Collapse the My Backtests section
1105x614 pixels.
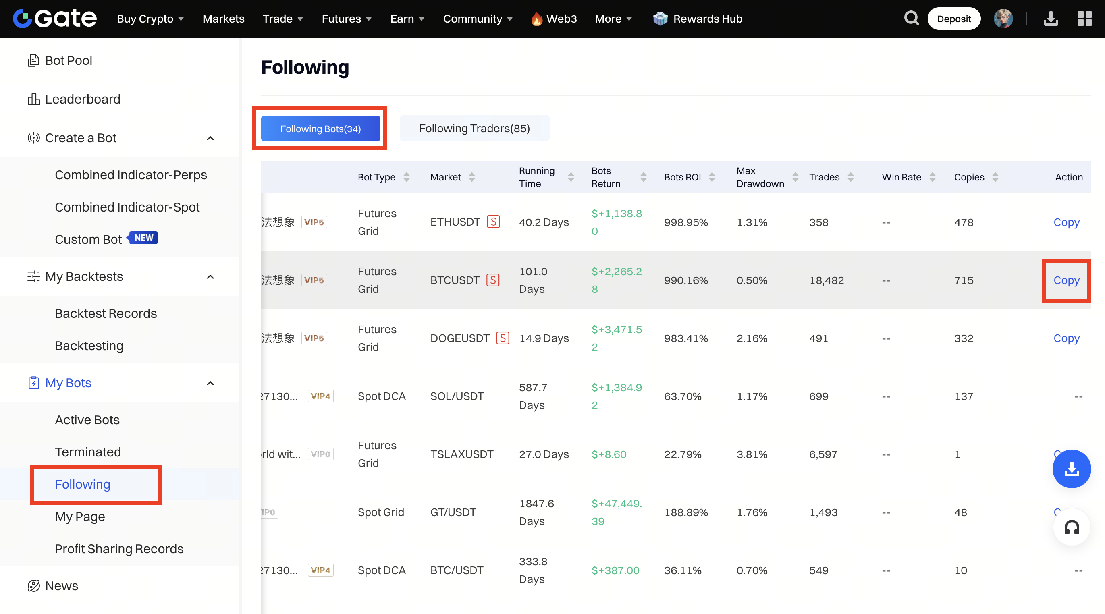[210, 276]
